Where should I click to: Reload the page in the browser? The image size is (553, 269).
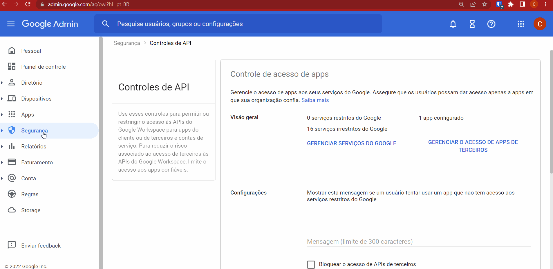click(x=28, y=4)
